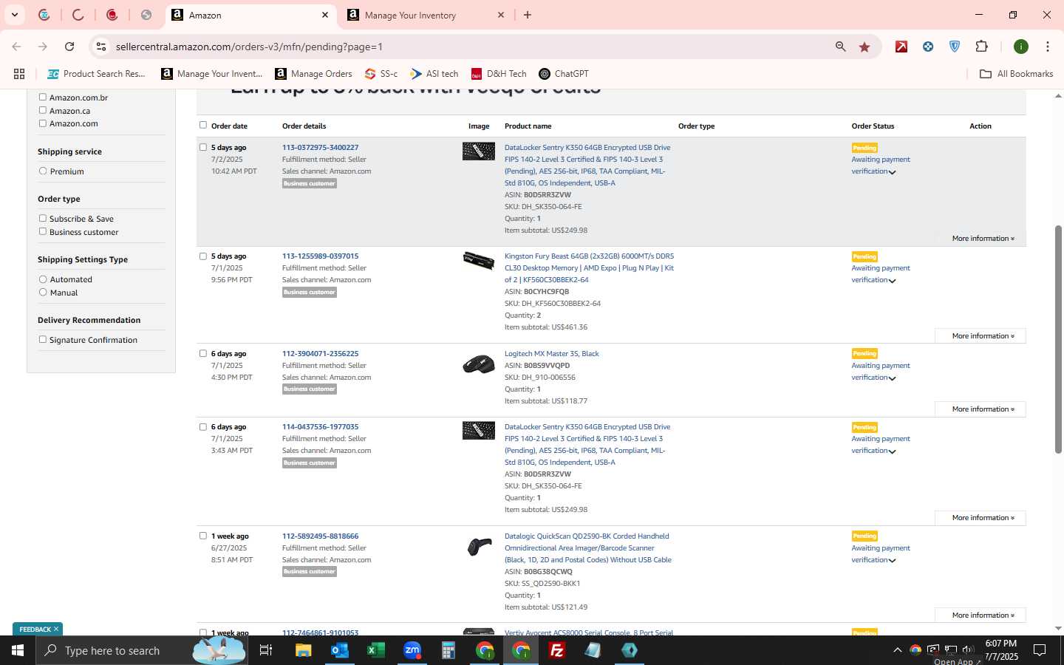Viewport: 1064px width, 665px height.
Task: Check Signature Confirmation filter
Action: tap(43, 339)
